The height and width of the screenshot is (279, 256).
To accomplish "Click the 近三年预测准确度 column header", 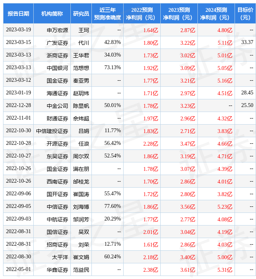I will point(108,14).
